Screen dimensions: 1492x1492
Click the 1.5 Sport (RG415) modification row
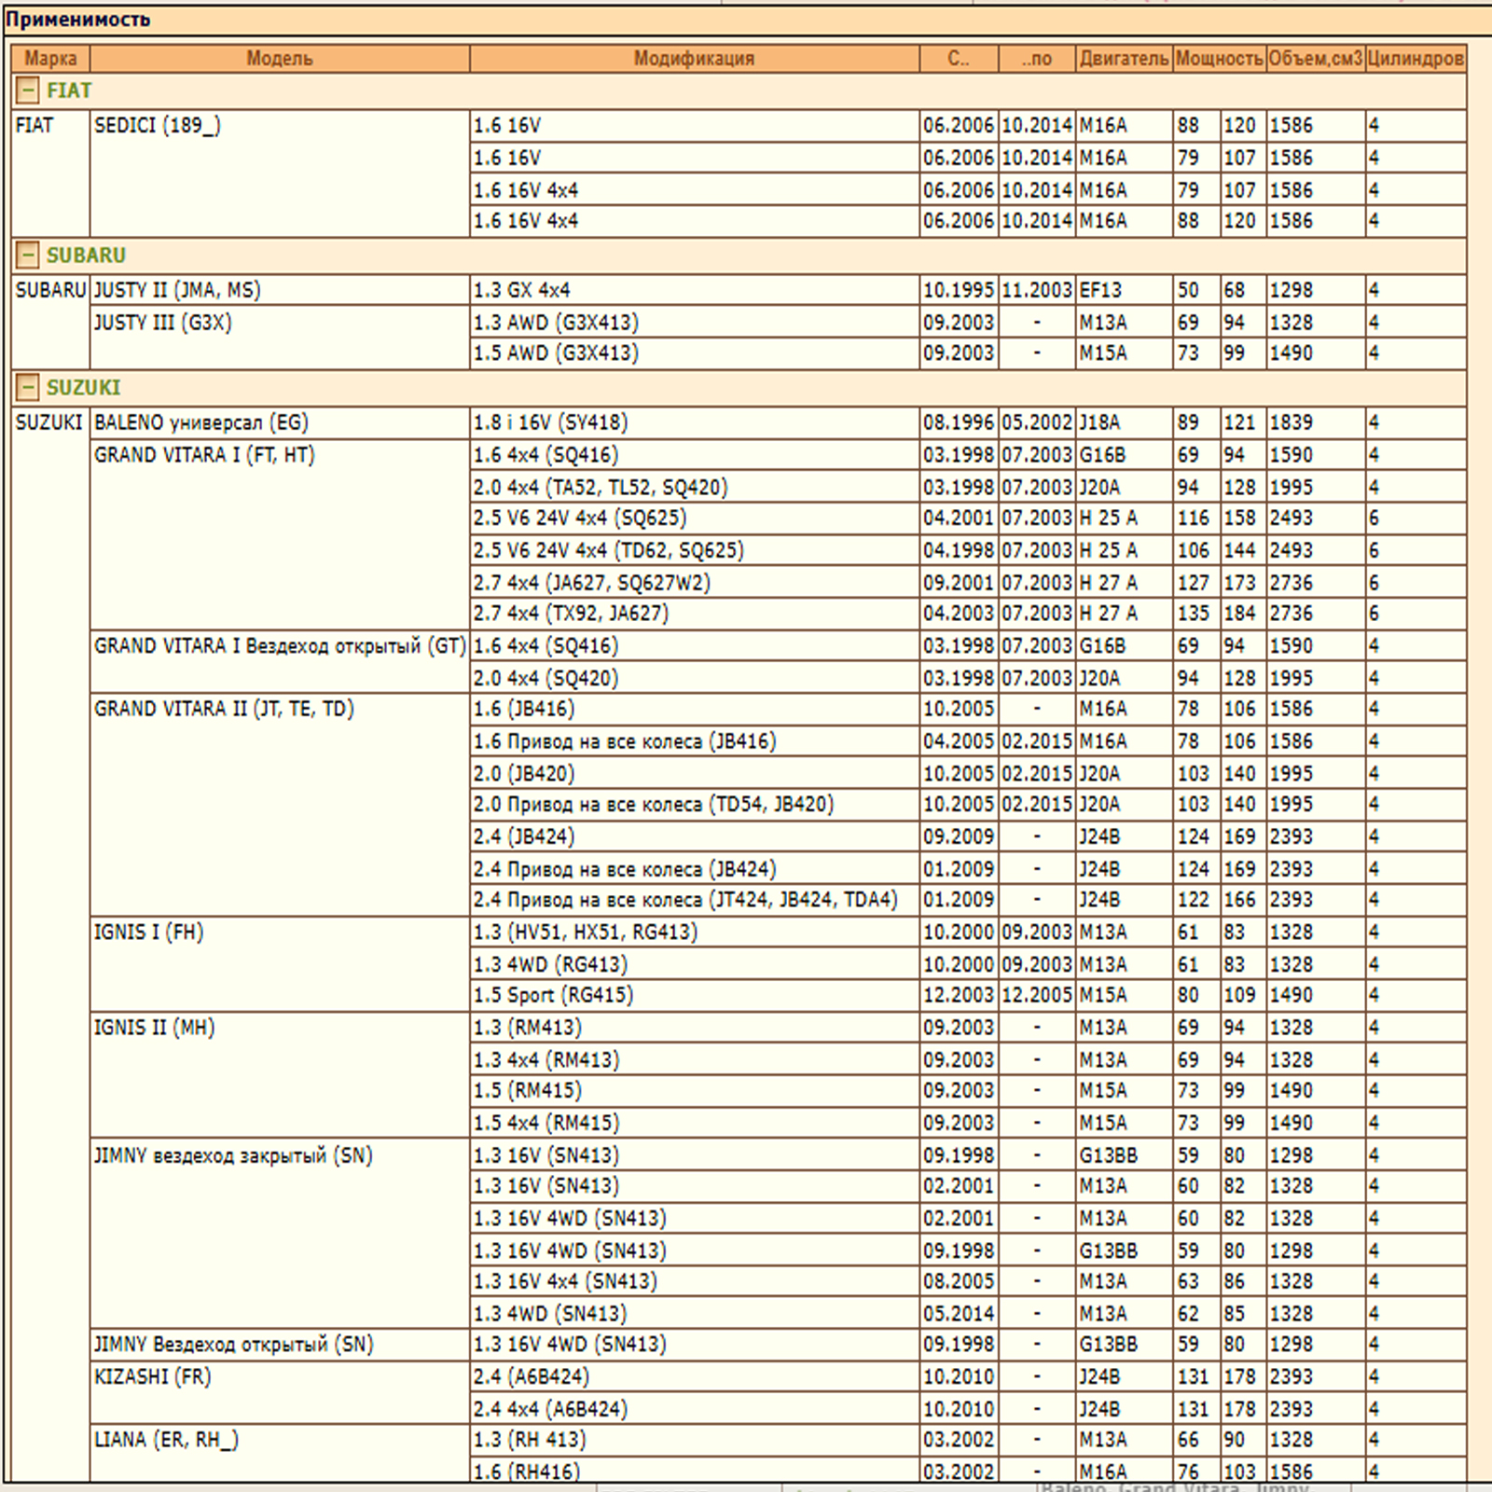553,995
